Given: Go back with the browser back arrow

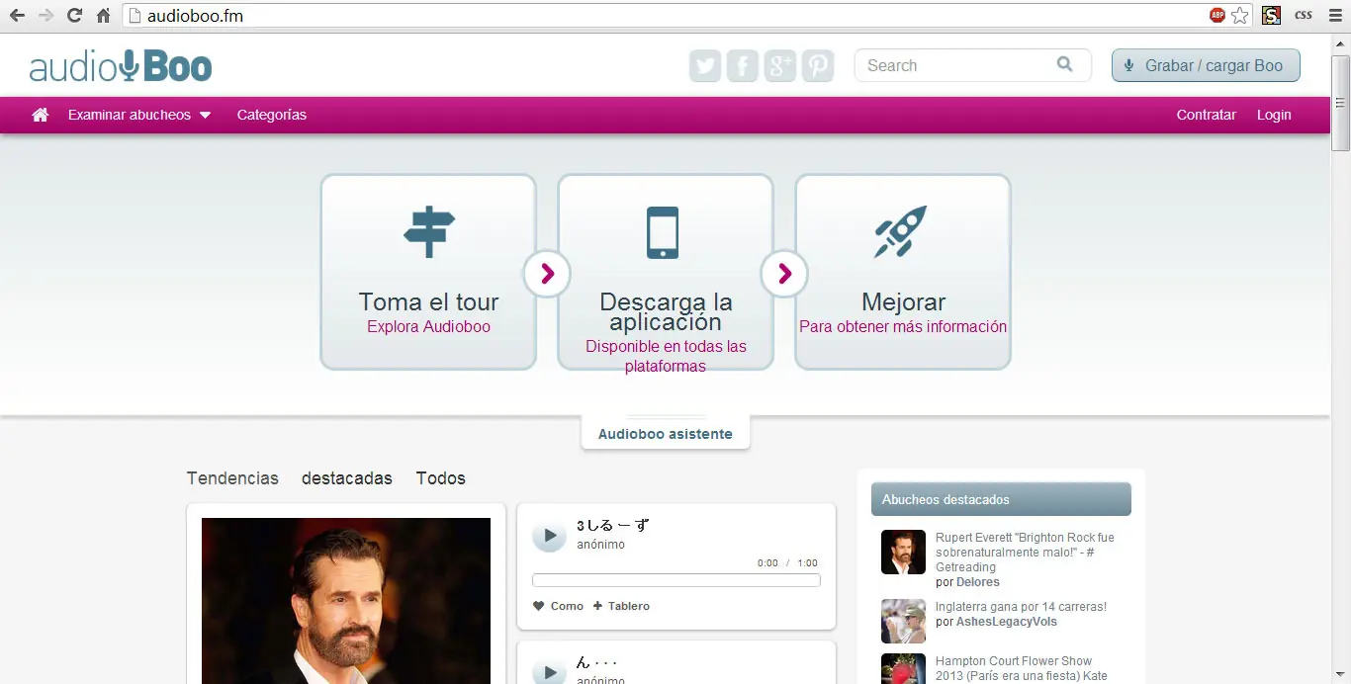Looking at the screenshot, I should (17, 16).
